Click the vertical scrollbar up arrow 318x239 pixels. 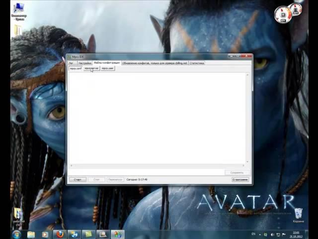[x=247, y=75]
